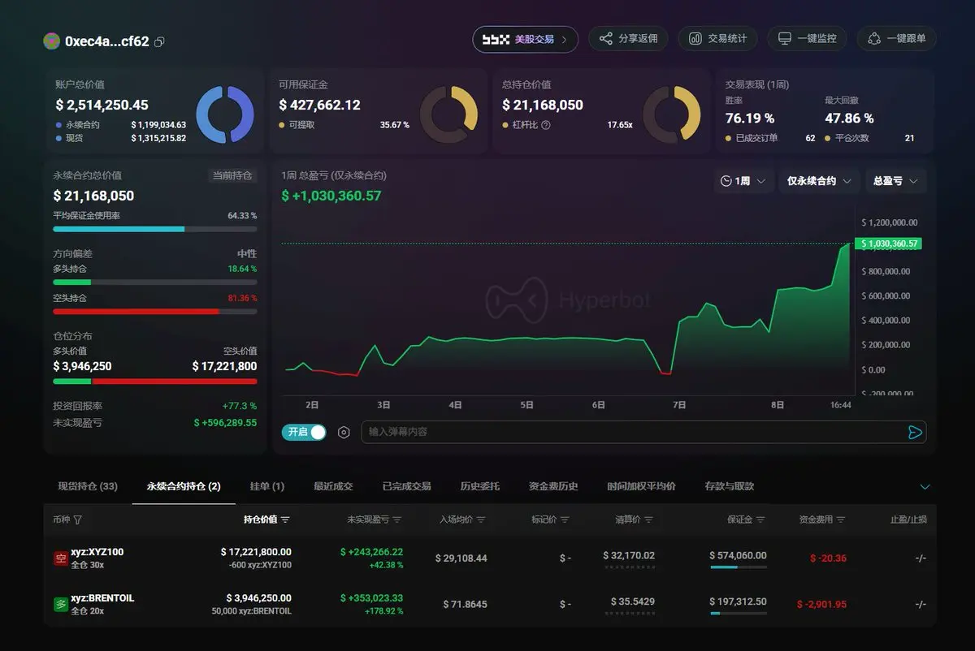Click +$353,023.33 unrealized PnL cell

click(371, 598)
